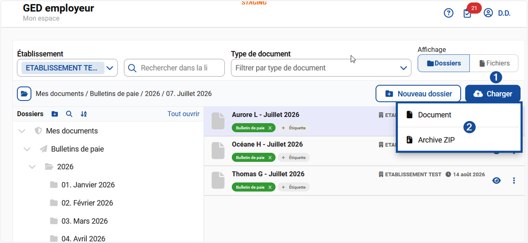Collapse the Mes documents tree node

coord(22,131)
